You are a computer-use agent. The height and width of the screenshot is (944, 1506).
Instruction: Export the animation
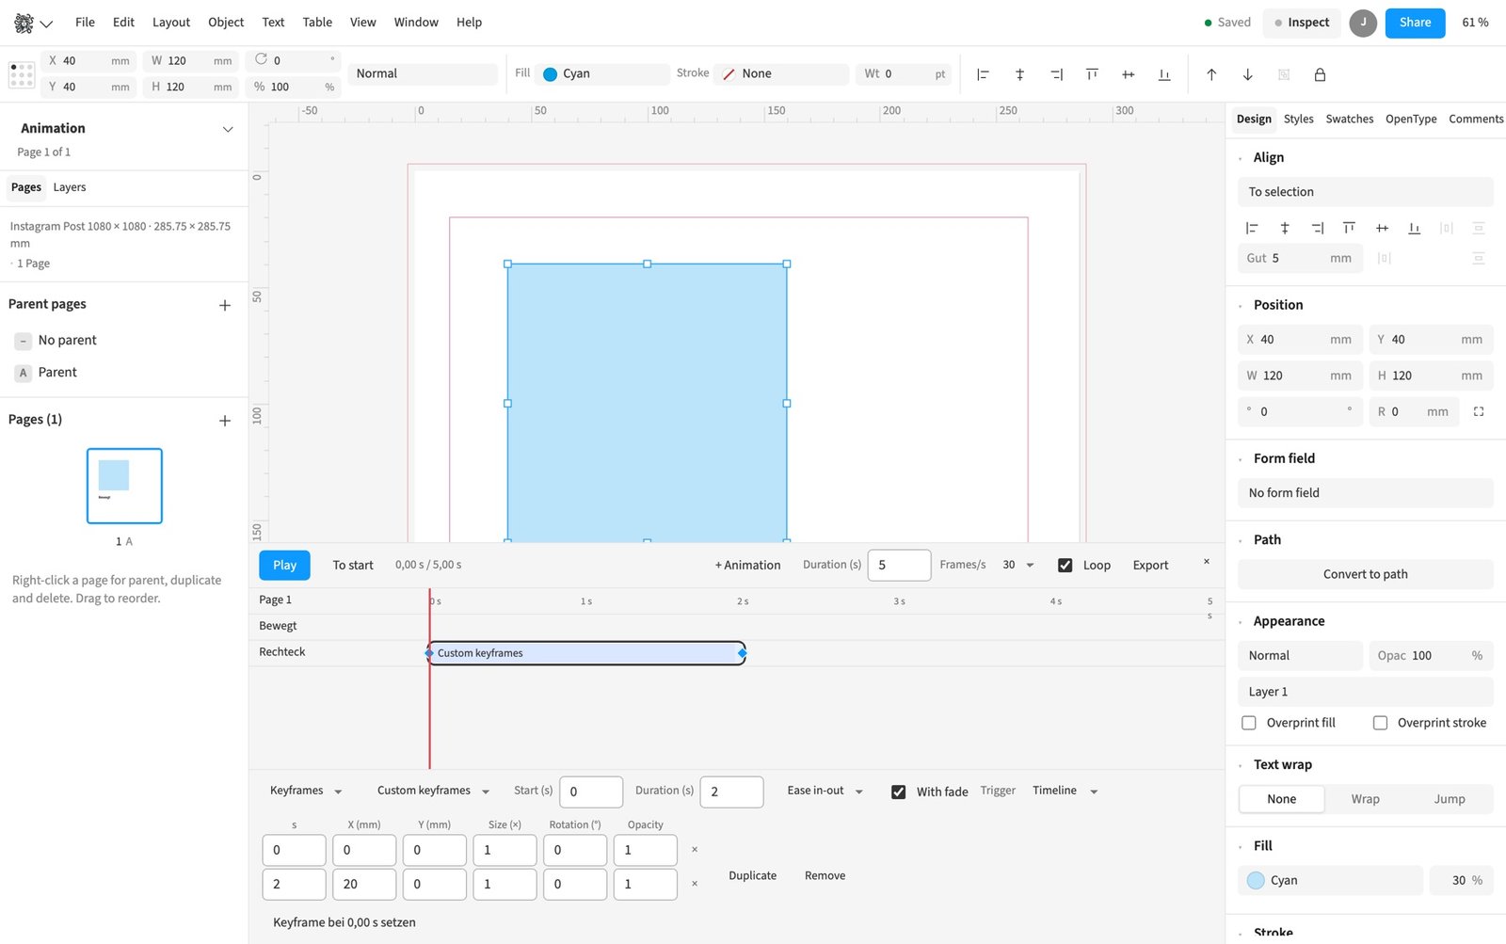pyautogui.click(x=1150, y=566)
